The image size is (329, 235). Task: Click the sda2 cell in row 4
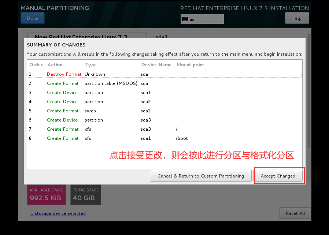145,102
